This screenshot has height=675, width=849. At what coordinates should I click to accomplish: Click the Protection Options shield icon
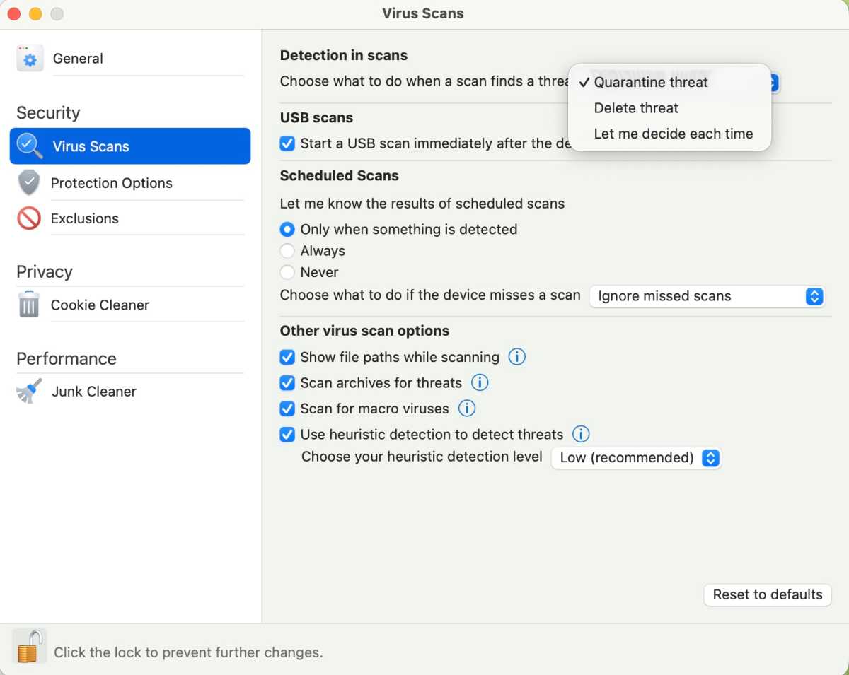point(29,182)
